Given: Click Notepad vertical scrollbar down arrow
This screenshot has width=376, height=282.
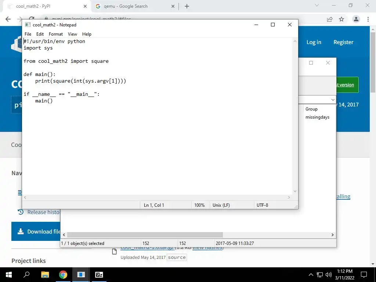Looking at the screenshot, I should [x=295, y=191].
